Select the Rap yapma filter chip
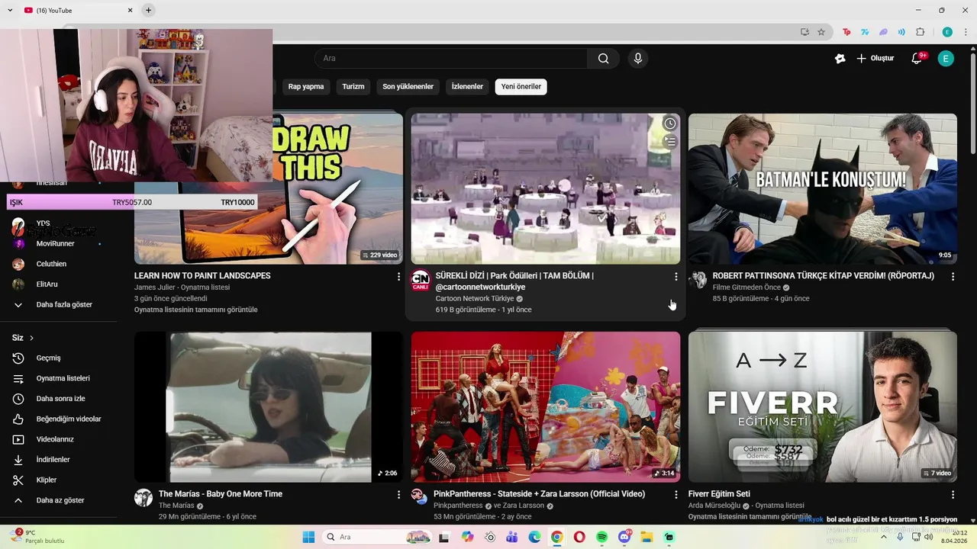977x549 pixels. (x=306, y=87)
